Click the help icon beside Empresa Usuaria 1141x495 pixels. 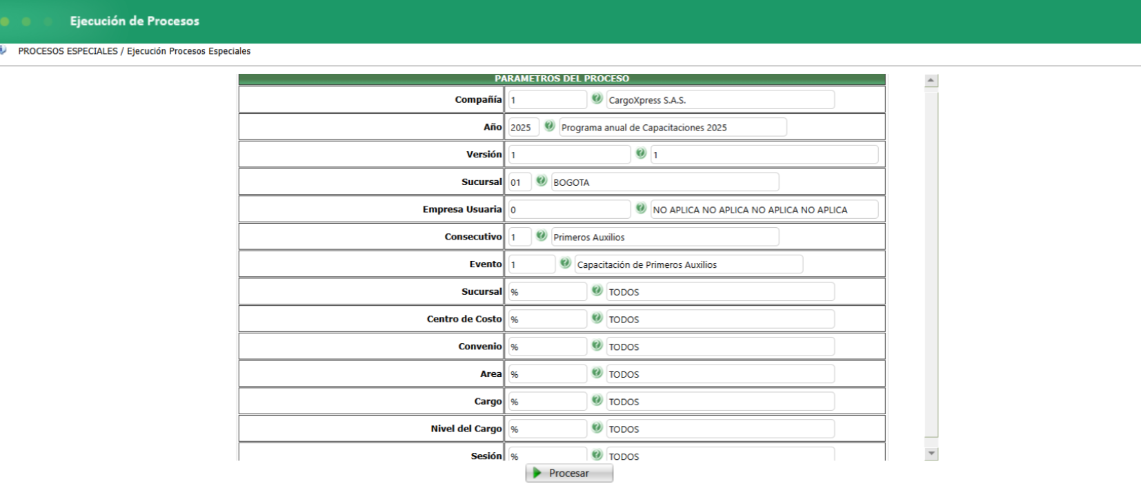(641, 208)
